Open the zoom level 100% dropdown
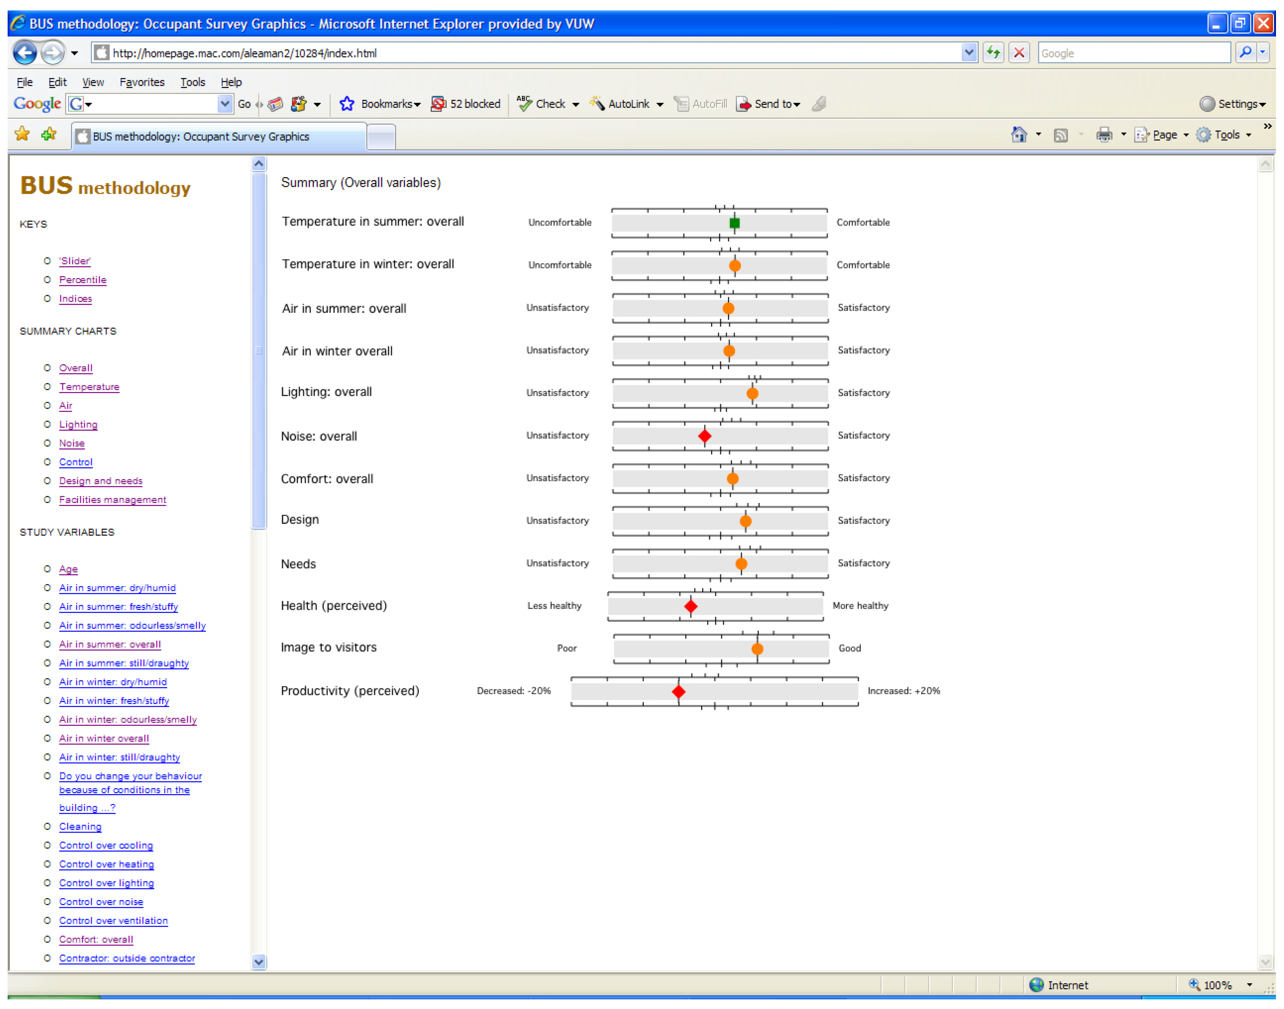The height and width of the screenshot is (1009, 1284). 1249,985
